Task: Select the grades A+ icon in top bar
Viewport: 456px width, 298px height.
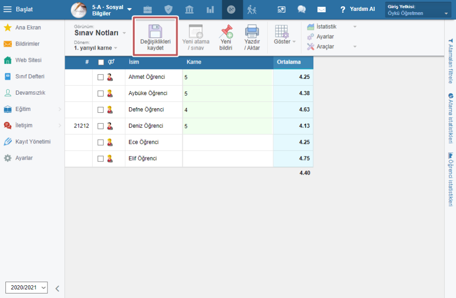Action: click(231, 10)
